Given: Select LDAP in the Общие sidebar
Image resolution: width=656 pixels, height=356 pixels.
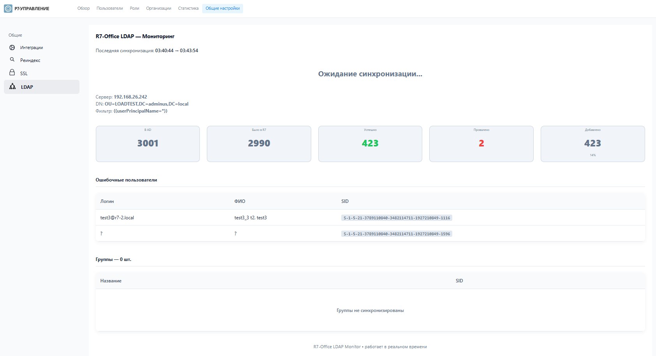Looking at the screenshot, I should point(26,87).
